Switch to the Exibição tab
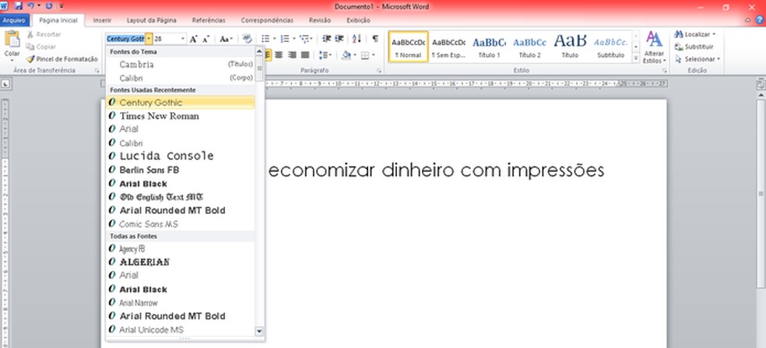This screenshot has height=348, width=766. click(x=358, y=20)
